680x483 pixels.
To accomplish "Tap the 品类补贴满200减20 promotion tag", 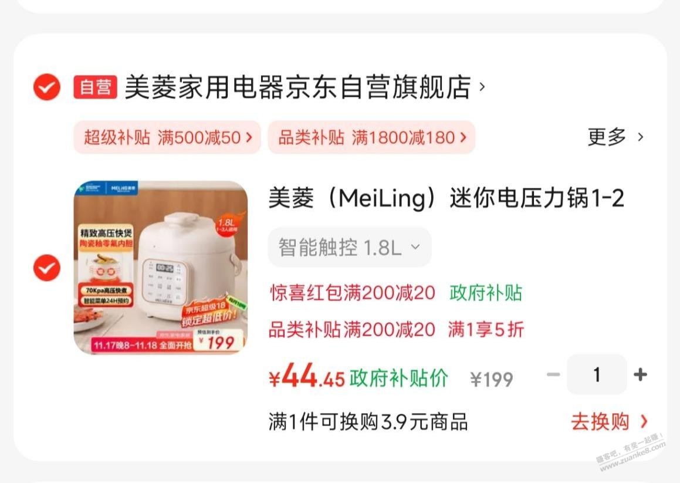I will coord(352,329).
